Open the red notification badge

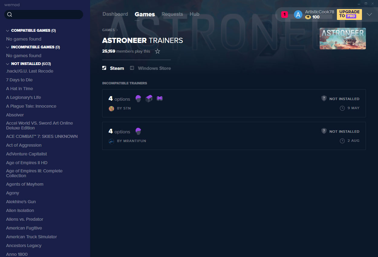284,14
